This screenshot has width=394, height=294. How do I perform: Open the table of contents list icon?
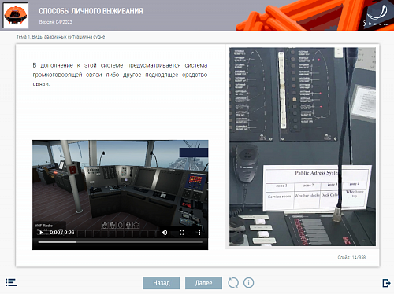pos(11,282)
